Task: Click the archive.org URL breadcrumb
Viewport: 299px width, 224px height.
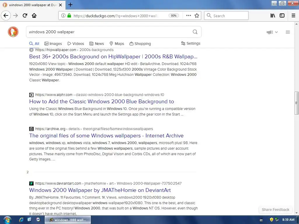Action: (x=94, y=129)
